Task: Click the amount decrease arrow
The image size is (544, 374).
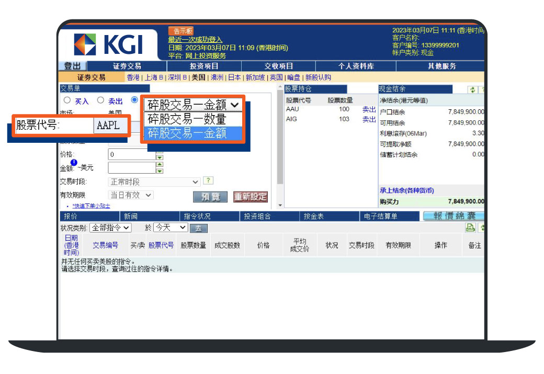Action: (x=160, y=171)
